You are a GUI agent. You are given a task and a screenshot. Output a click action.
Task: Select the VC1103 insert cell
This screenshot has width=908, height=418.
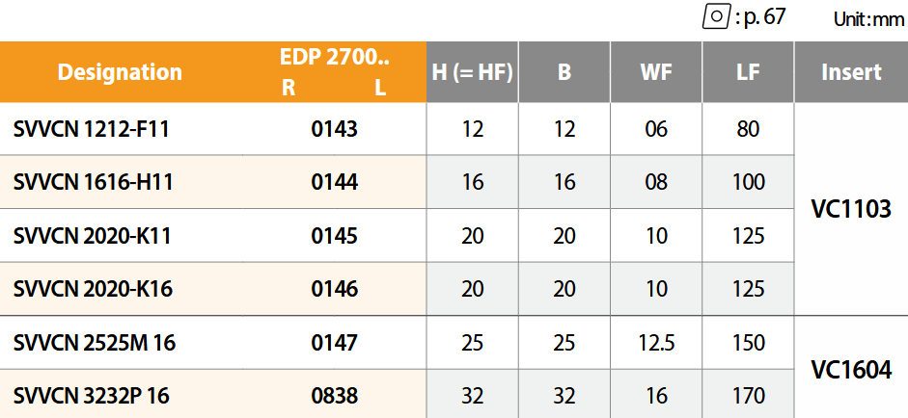(850, 209)
